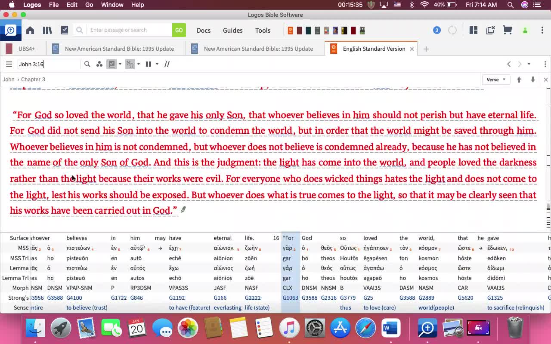This screenshot has width=551, height=344.
Task: Click the Strong's number G2889 link
Action: pyautogui.click(x=427, y=298)
